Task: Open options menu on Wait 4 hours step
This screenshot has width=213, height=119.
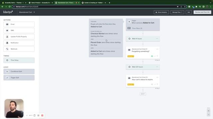Action: (x=157, y=39)
